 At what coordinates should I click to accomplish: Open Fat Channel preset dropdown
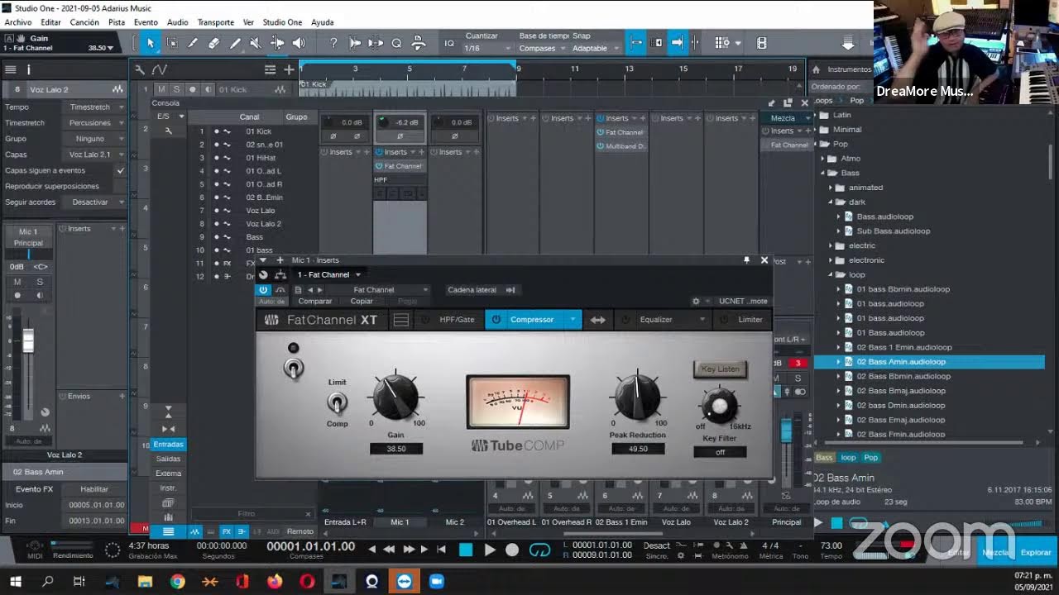click(x=379, y=290)
